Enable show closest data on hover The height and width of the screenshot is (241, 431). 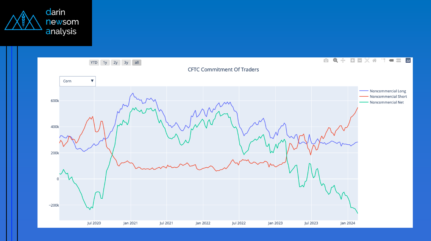[391, 60]
